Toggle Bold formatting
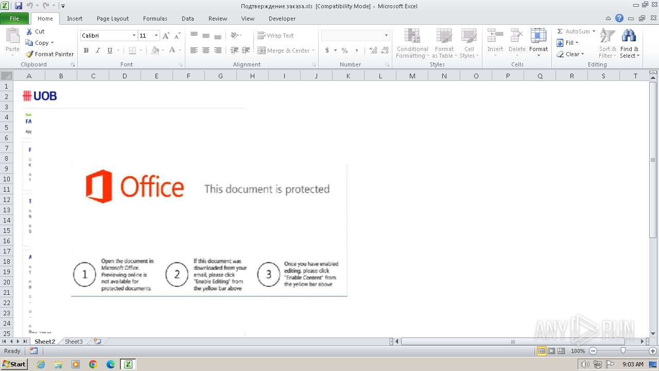The height and width of the screenshot is (371, 659). (86, 50)
